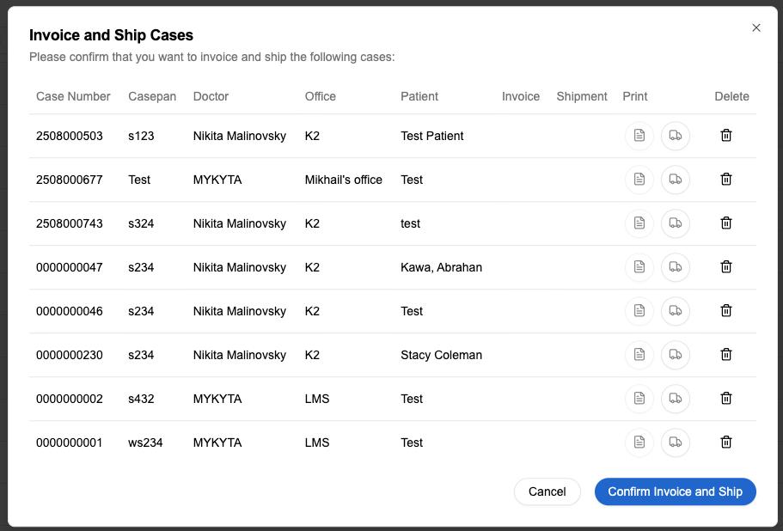Delete case 2508000503 from the list
Image resolution: width=783 pixels, height=531 pixels.
pos(726,135)
